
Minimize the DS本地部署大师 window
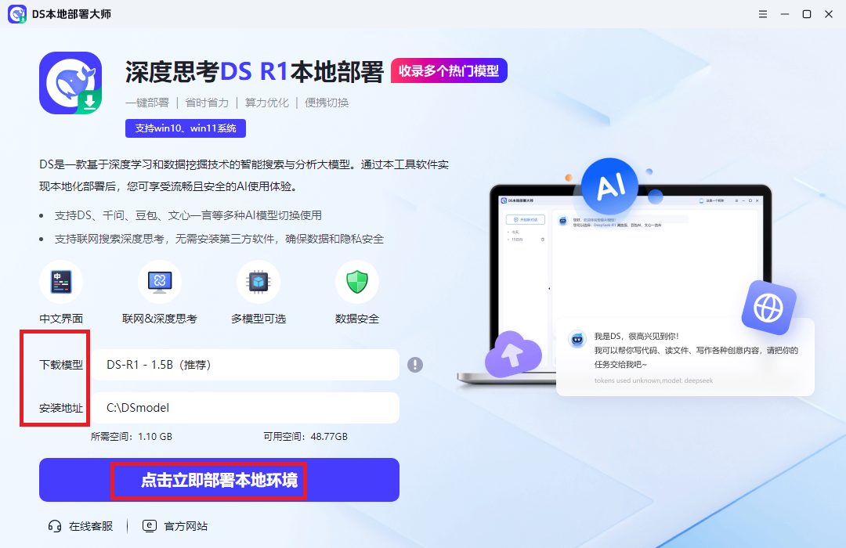(784, 14)
